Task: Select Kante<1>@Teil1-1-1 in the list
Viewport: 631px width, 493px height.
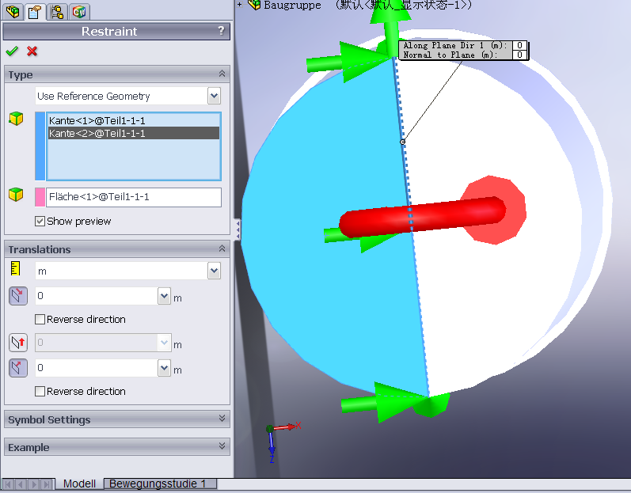Action: 134,120
